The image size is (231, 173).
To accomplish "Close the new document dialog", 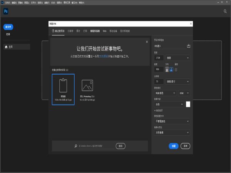I will point(191,24).
